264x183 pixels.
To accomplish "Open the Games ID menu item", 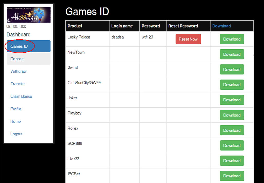I will point(19,46).
